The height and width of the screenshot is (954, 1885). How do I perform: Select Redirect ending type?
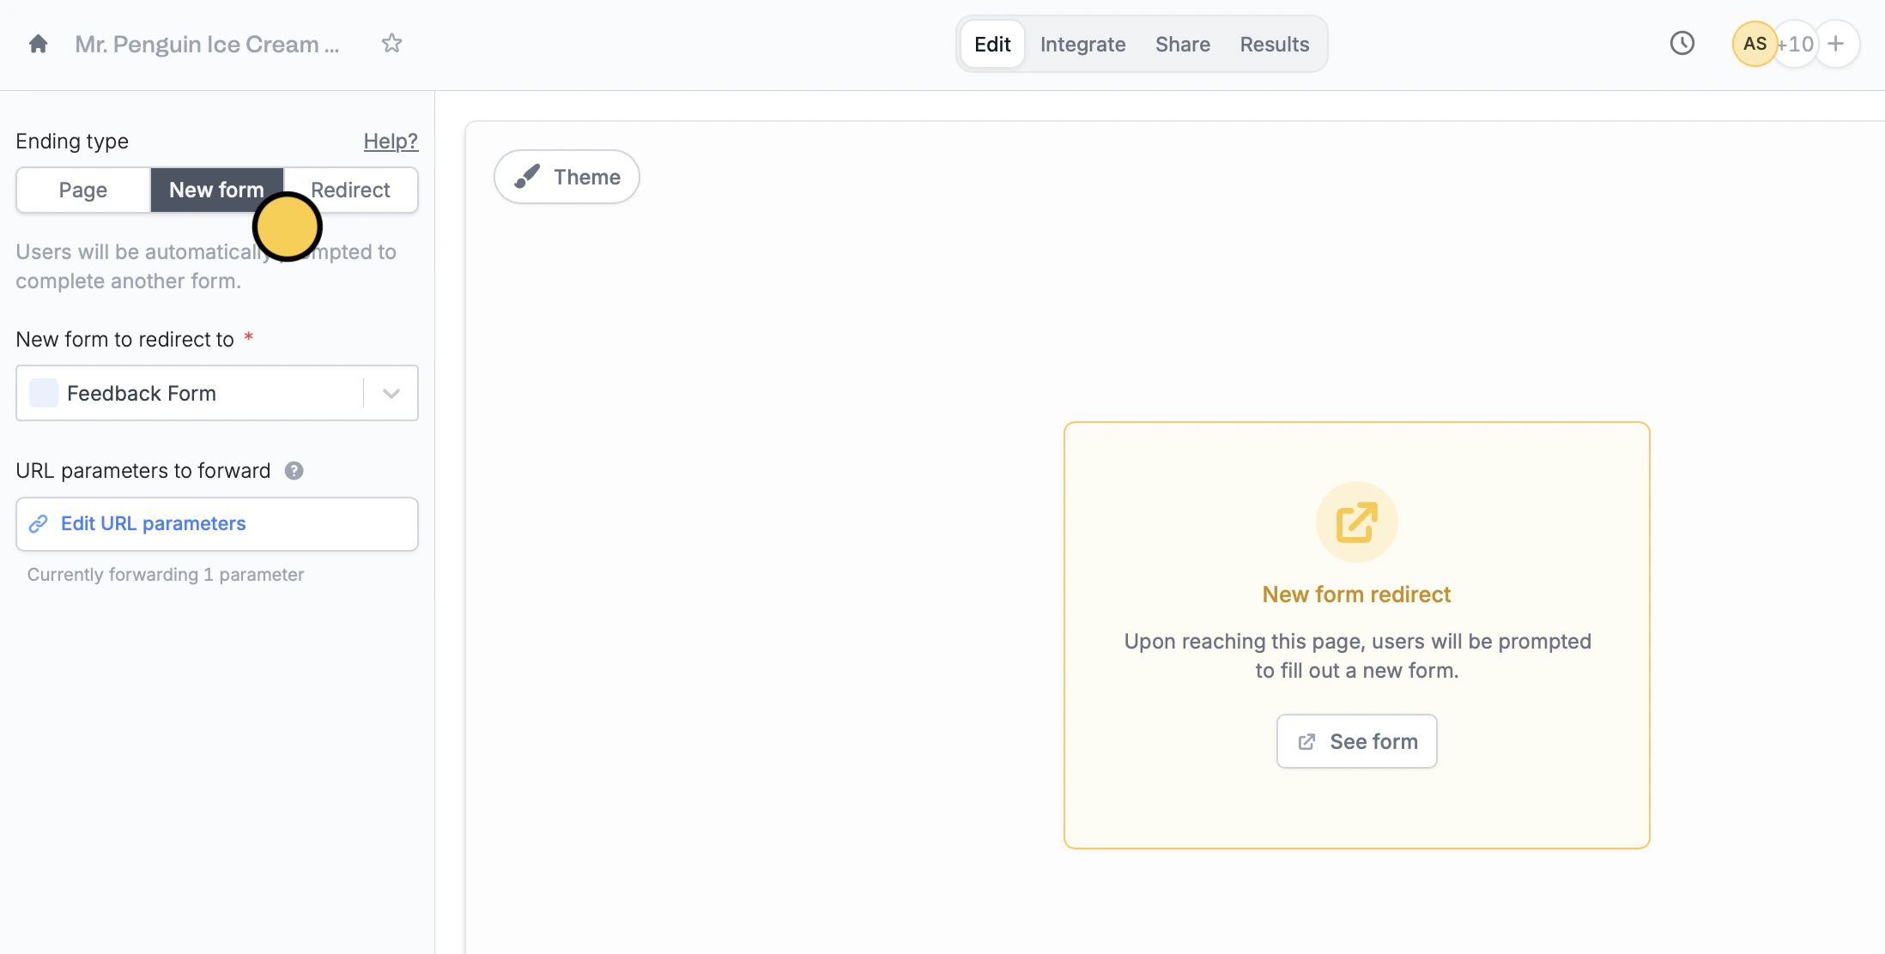tap(350, 190)
